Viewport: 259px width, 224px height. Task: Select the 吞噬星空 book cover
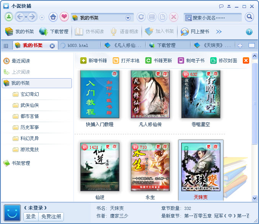pos(201,94)
